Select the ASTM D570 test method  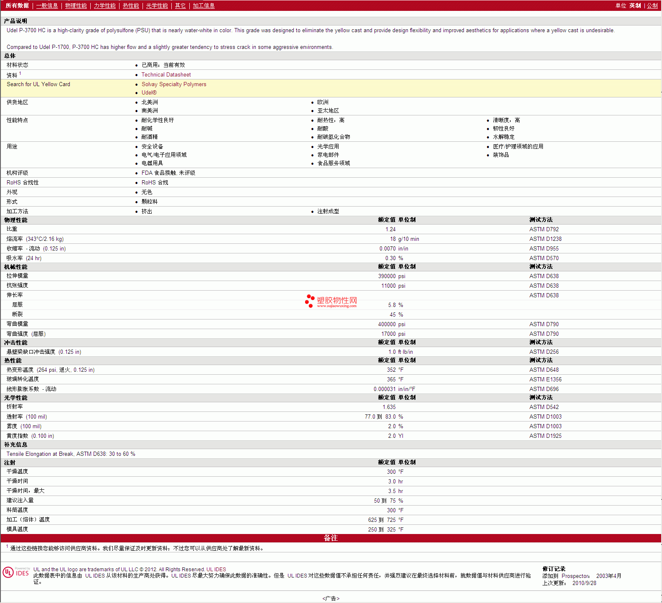pos(544,258)
